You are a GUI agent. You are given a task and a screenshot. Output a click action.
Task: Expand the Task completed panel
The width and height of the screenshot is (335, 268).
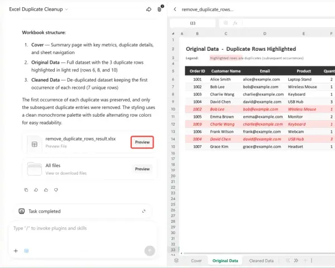(144, 211)
